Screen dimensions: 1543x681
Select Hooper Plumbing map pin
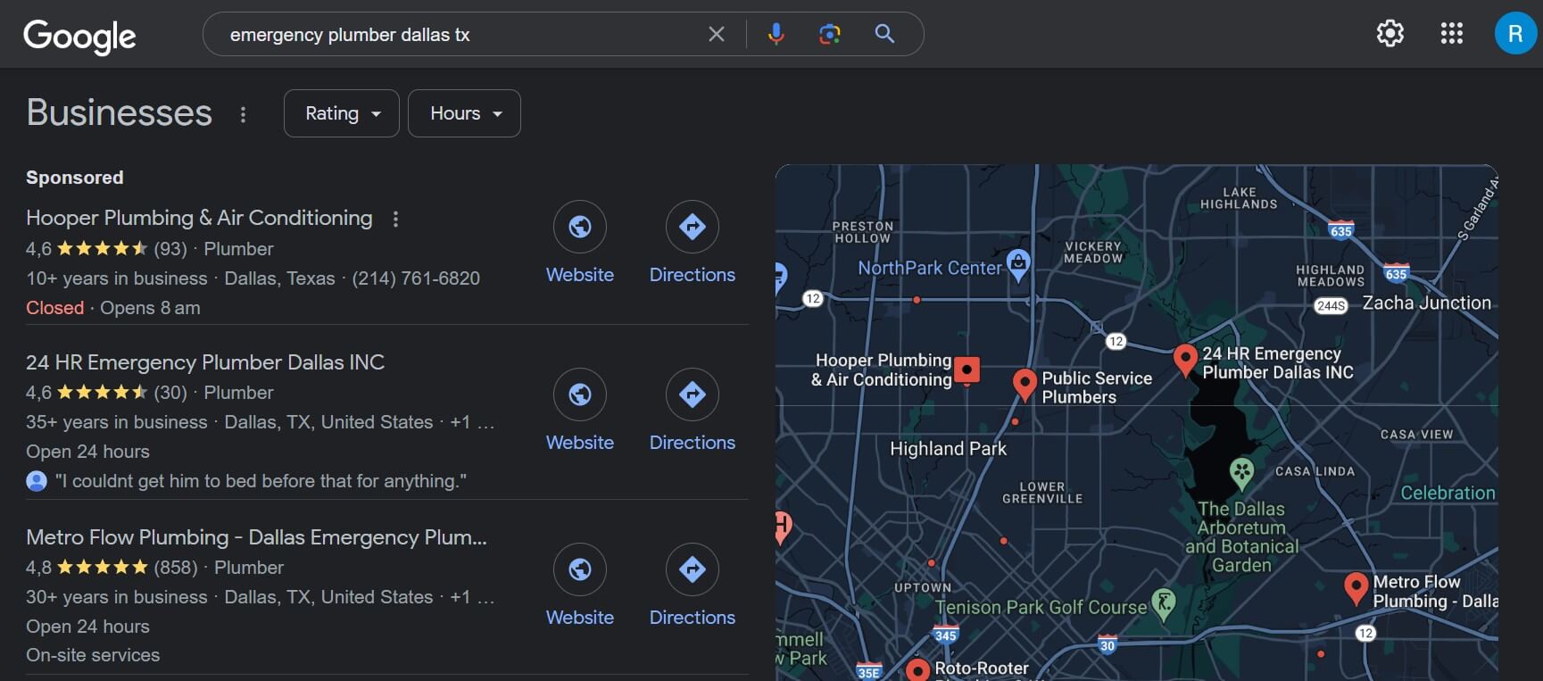point(966,370)
